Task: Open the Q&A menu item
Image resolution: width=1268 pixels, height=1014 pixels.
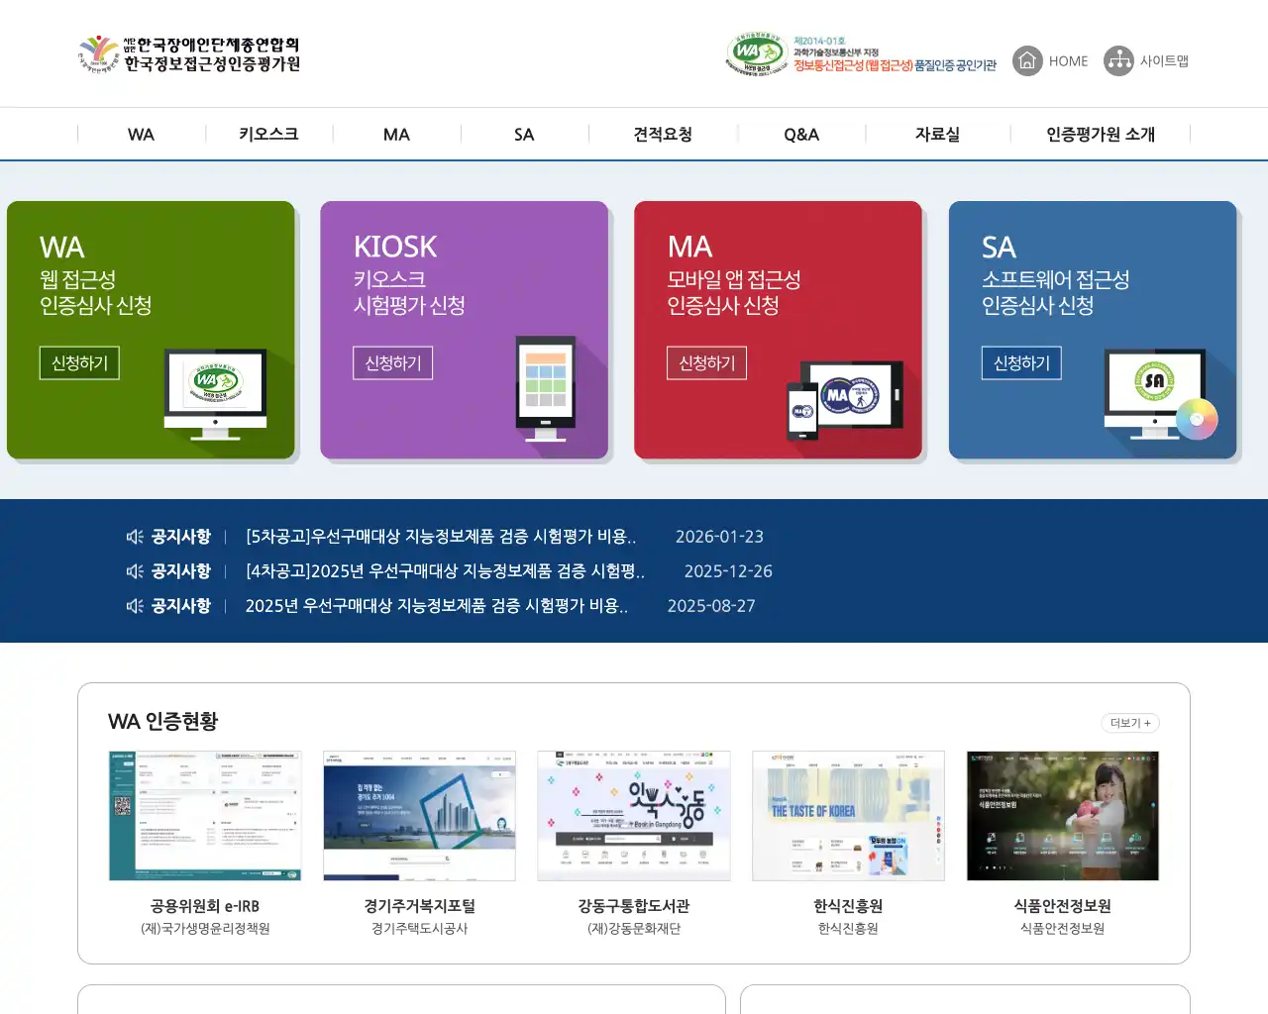Action: coord(800,134)
